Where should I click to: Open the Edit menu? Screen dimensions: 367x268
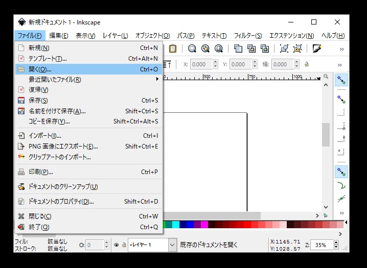(x=58, y=36)
